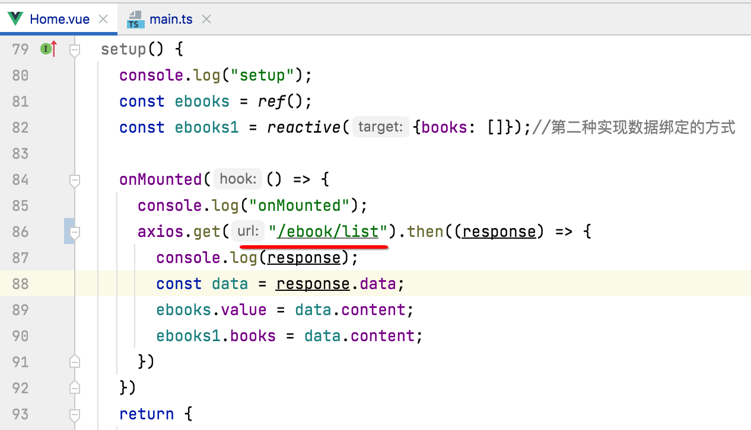Screen dimensions: 751x430
Task: Click the onMounted function name on line 84
Action: [161, 179]
